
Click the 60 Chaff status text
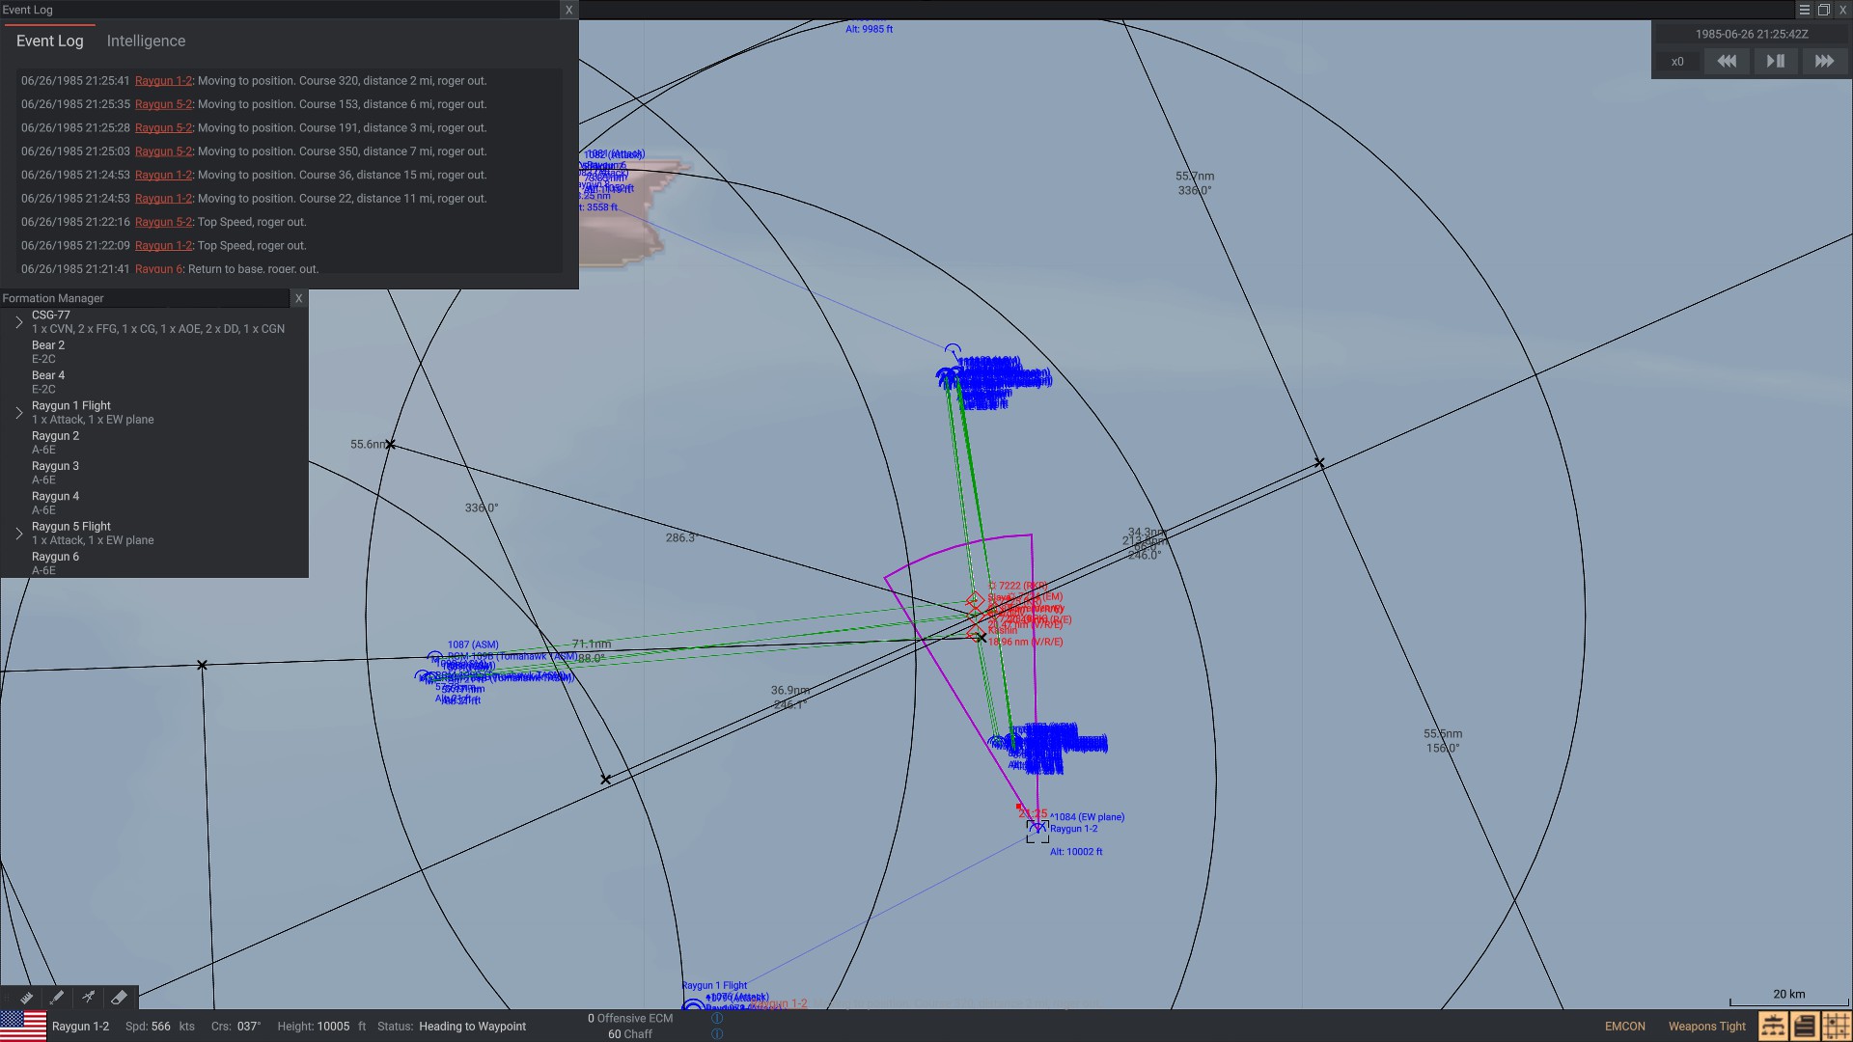coord(630,1034)
